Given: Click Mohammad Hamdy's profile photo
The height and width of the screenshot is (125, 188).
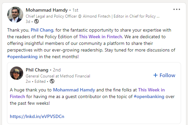Looking at the screenshot, I should (x=15, y=15).
